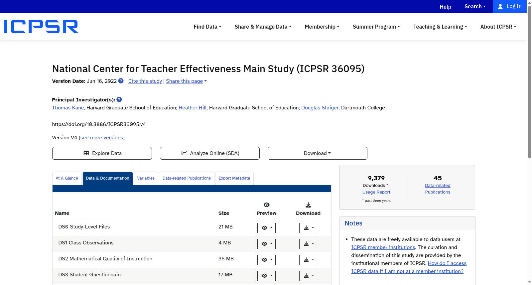Image resolution: width=532 pixels, height=285 pixels.
Task: Open the About ICPSR menu
Action: (x=498, y=27)
